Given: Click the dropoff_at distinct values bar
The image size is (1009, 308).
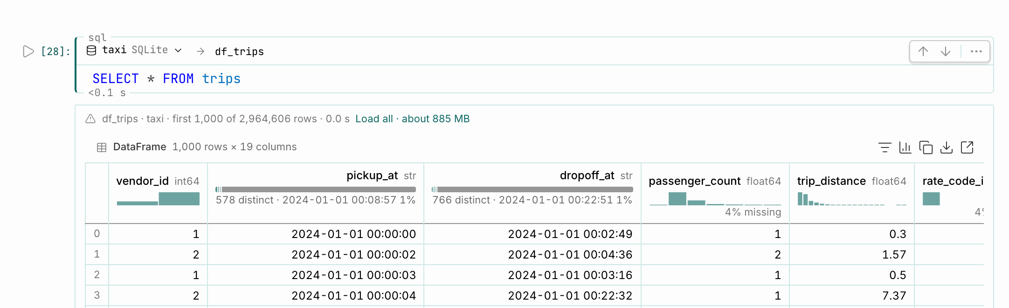Looking at the screenshot, I should pyautogui.click(x=532, y=189).
